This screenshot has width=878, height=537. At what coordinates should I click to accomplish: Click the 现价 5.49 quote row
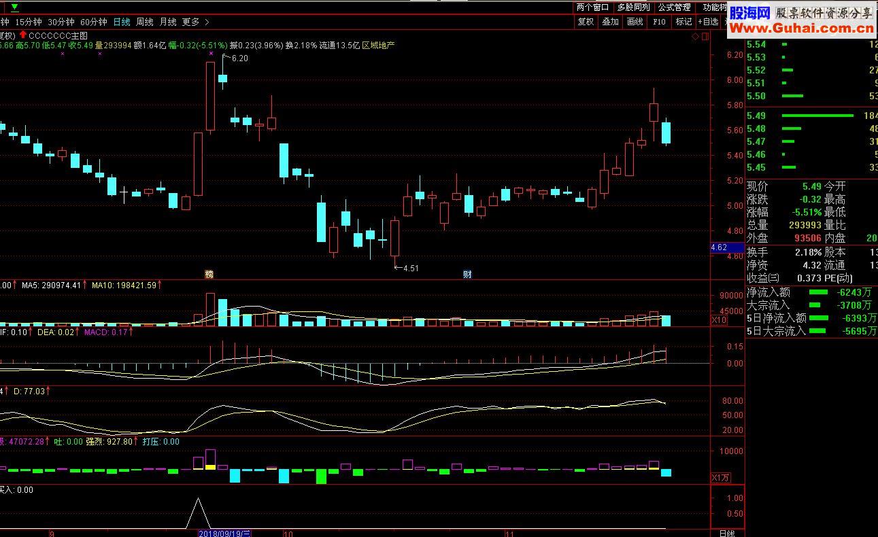pos(784,186)
